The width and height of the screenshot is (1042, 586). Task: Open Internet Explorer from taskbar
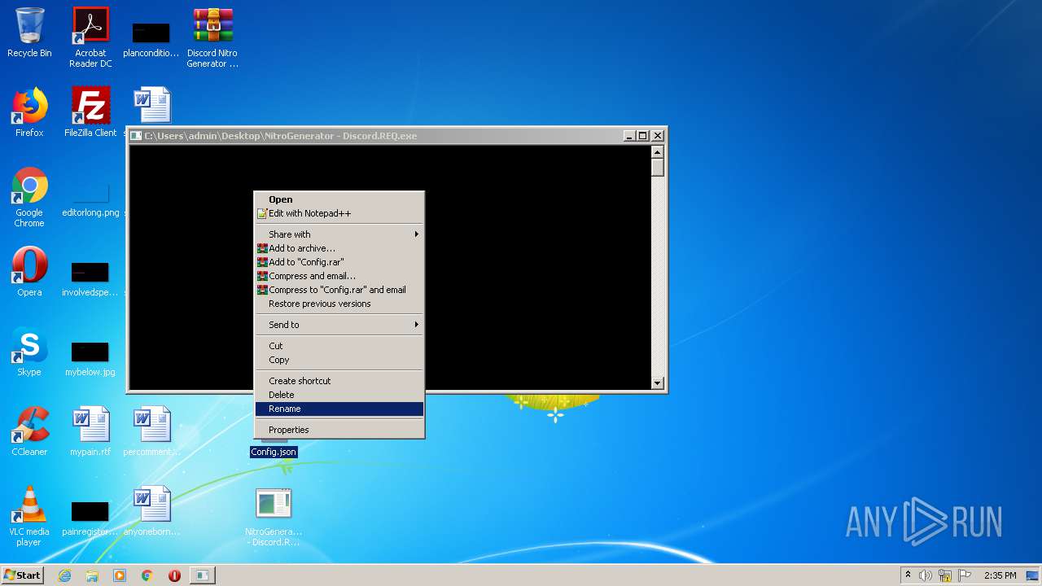65,575
